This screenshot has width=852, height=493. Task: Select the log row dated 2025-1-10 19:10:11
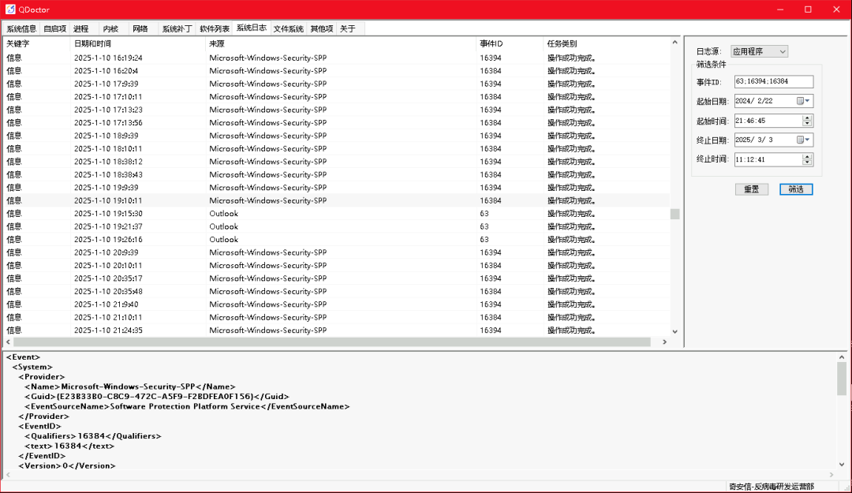click(x=336, y=200)
